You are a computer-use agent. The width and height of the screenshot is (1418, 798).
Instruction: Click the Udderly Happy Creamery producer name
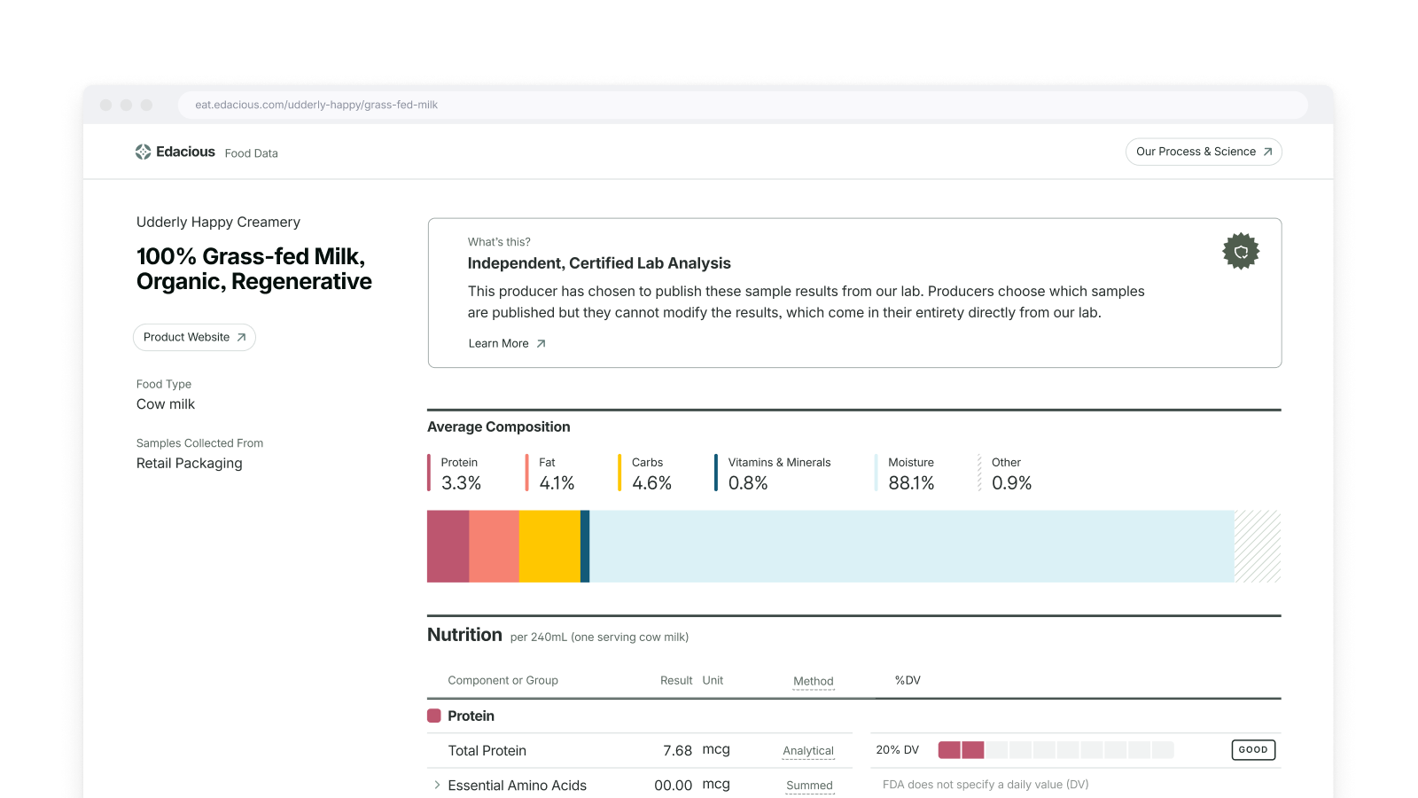(218, 222)
